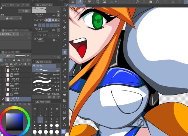Viewport: 188px width, 136px height.
Task: Click the Clip Studio spiral icon
Action: 90,2
